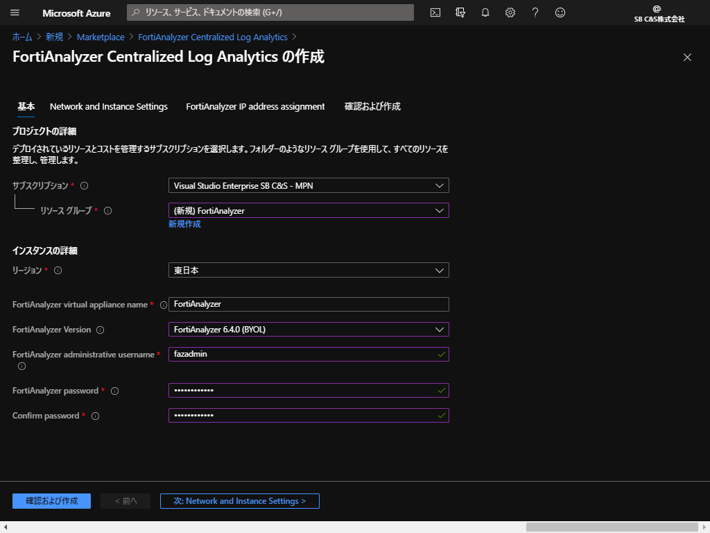Go to 新規 breadcrumb
The height and width of the screenshot is (533, 710).
tap(54, 37)
